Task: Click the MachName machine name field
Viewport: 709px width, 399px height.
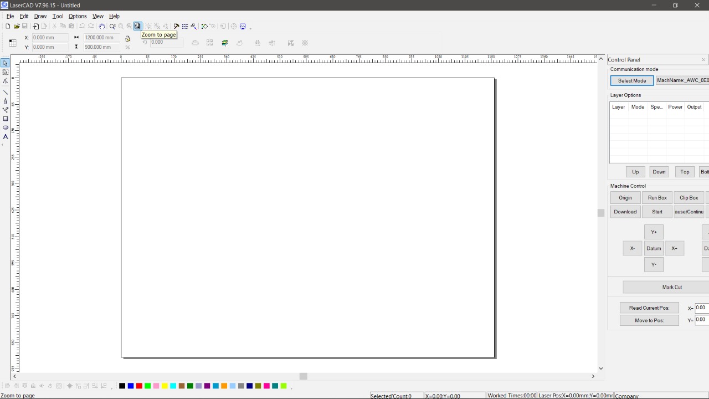Action: tap(682, 80)
